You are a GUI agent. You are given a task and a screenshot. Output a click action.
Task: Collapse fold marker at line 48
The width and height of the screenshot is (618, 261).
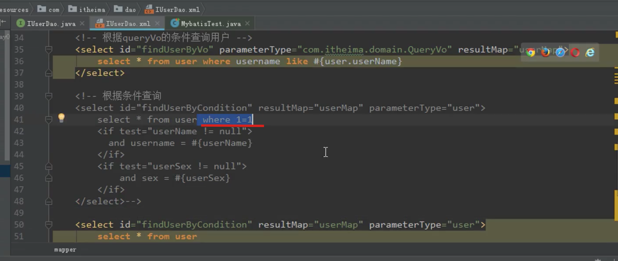(49, 201)
